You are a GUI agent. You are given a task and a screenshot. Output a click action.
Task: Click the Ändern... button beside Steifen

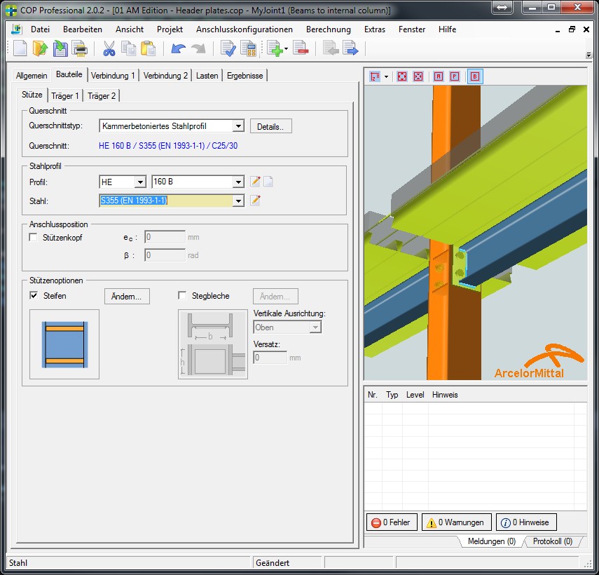coord(127,297)
